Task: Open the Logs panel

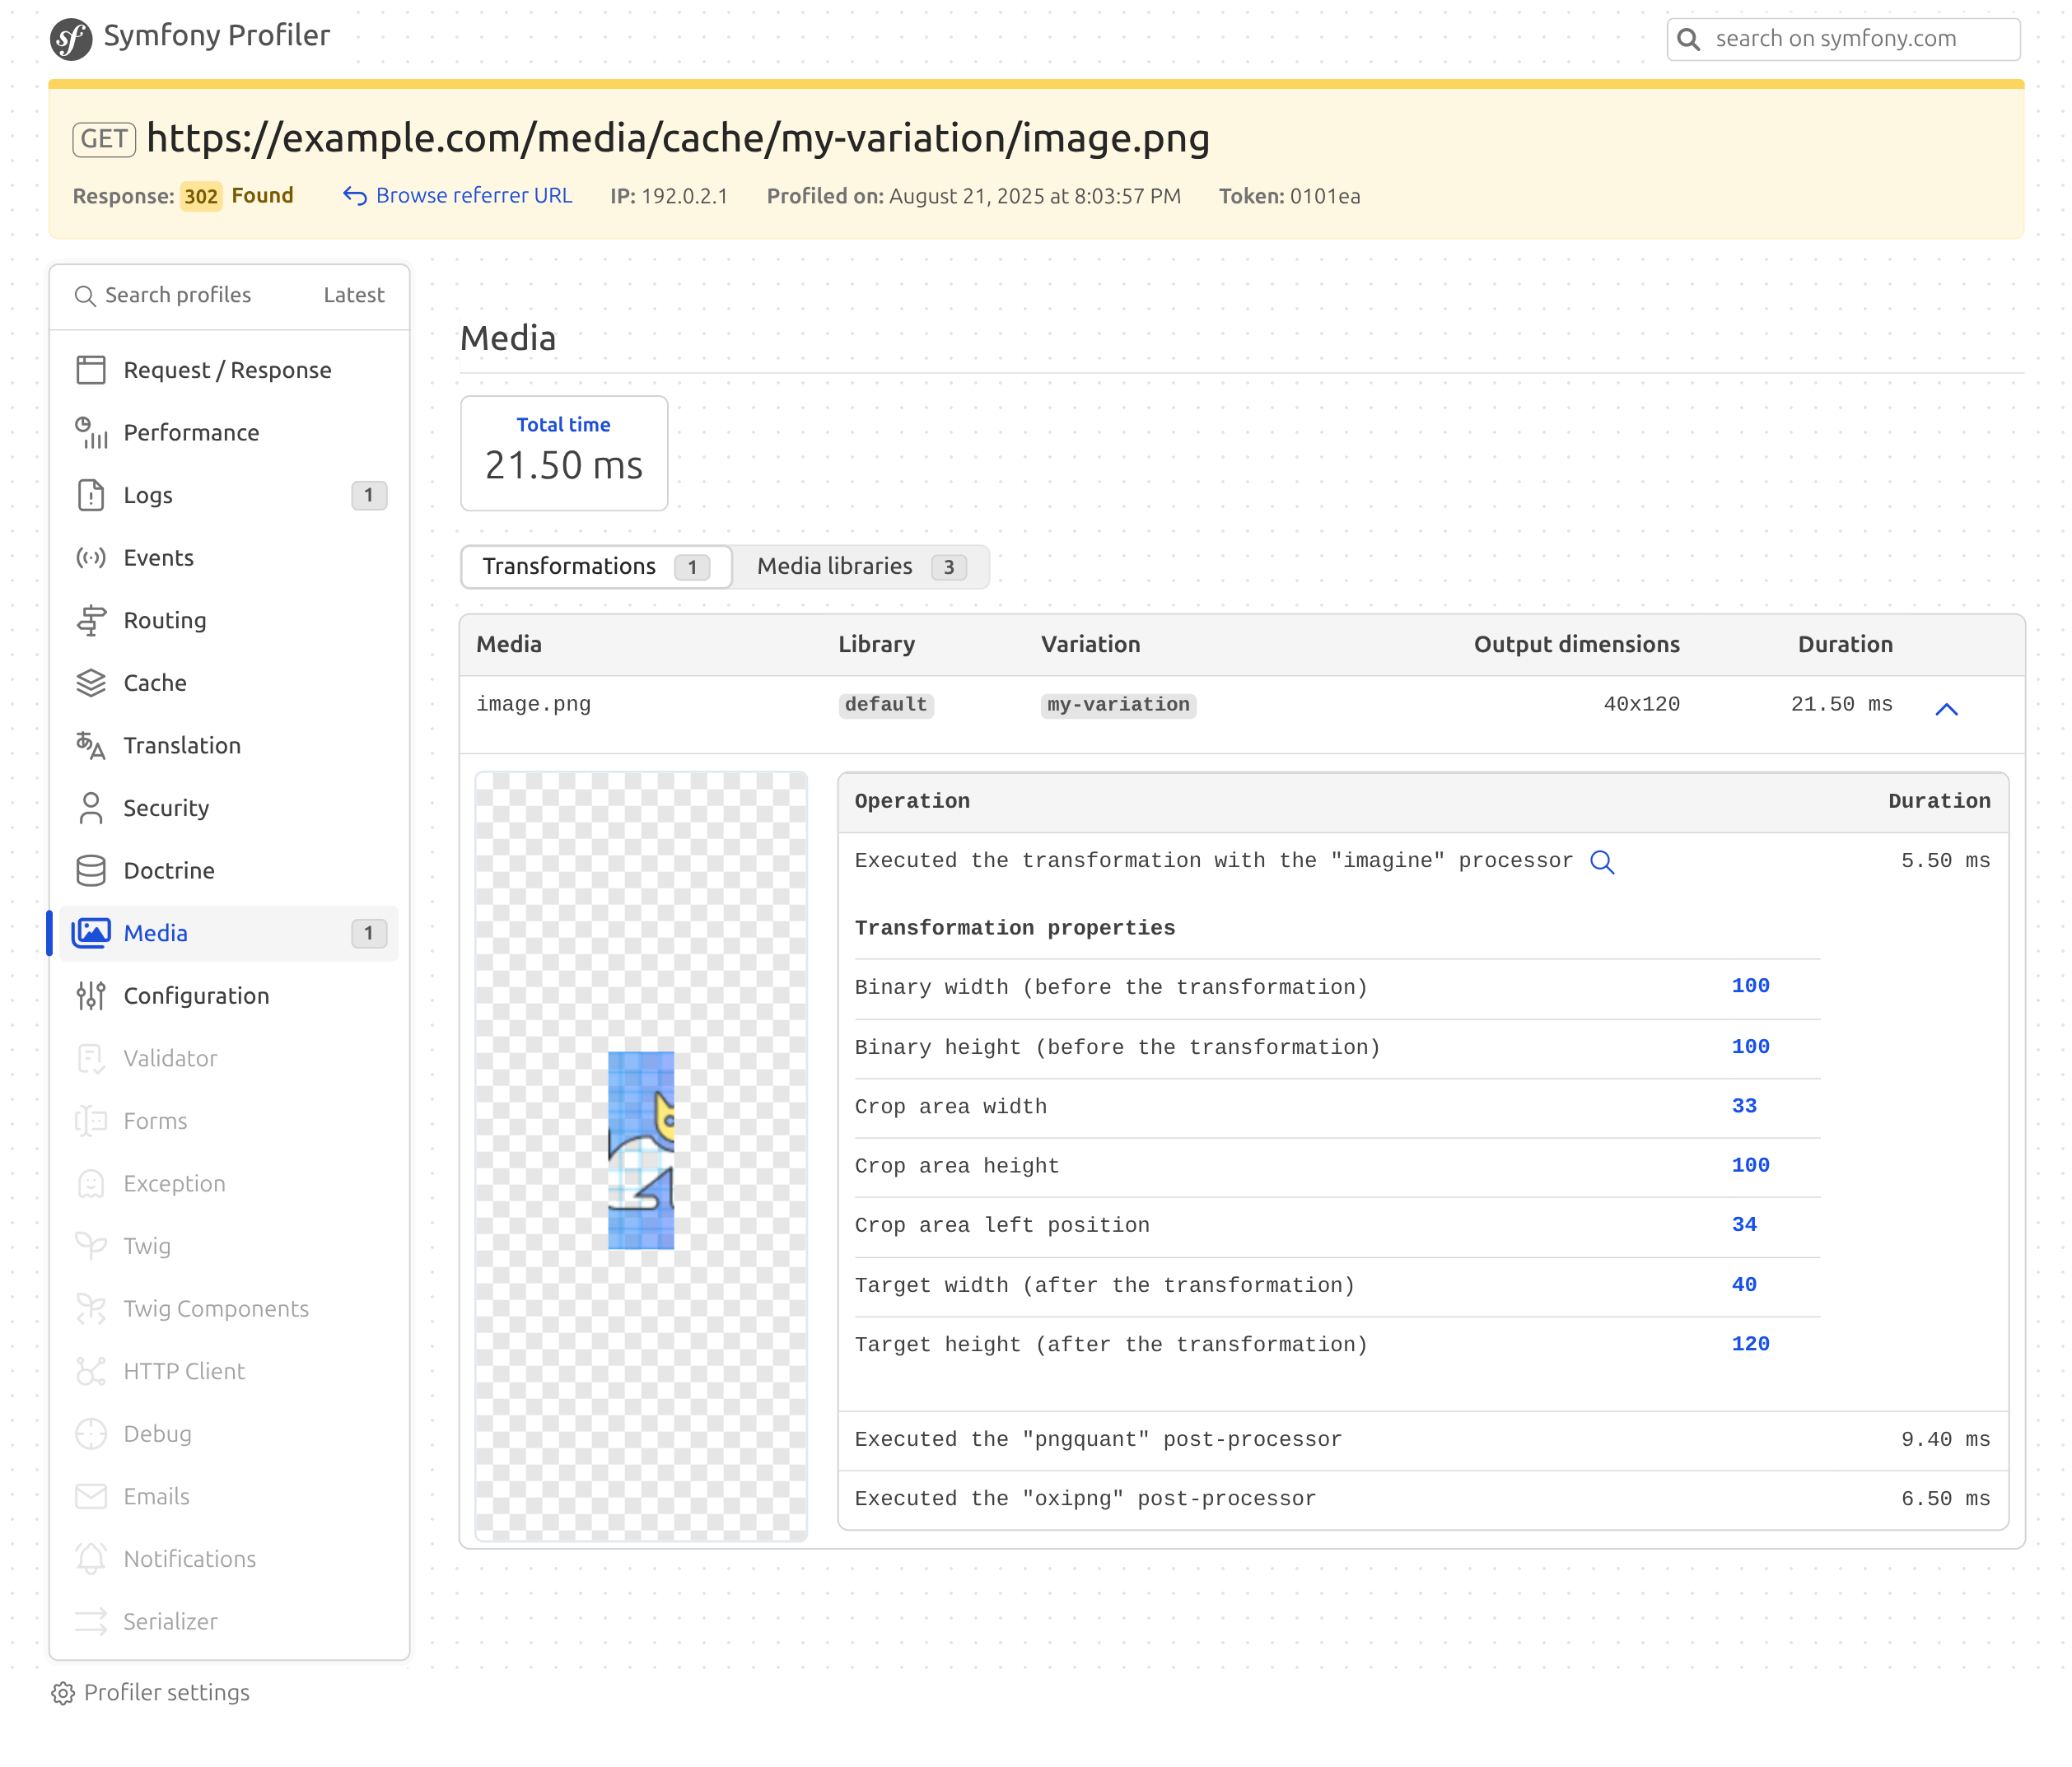Action: [x=148, y=495]
